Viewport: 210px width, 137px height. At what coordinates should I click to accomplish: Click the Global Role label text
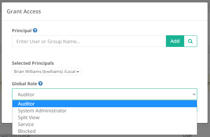pyautogui.click(x=24, y=83)
